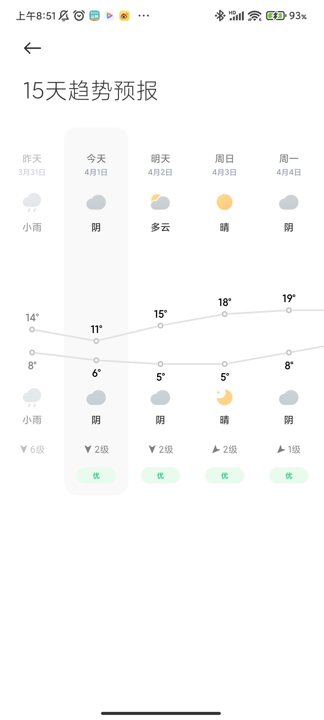Image resolution: width=324 pixels, height=720 pixels.
Task: Tap yesterday night's light rain icon
Action: tap(32, 398)
